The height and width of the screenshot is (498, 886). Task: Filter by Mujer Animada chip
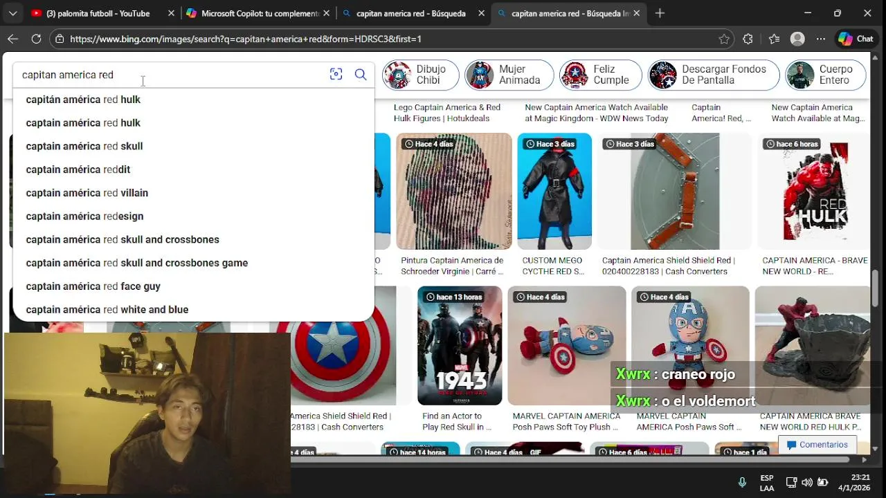pos(509,75)
